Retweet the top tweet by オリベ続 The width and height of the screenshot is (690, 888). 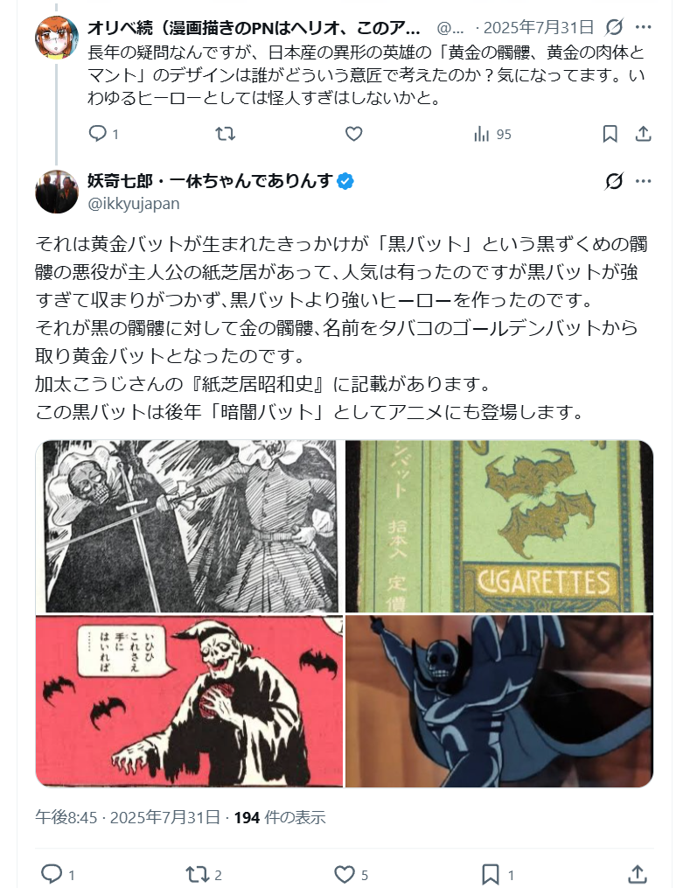[x=226, y=134]
